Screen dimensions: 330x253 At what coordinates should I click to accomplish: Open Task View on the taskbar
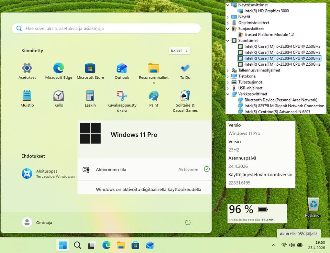click(x=92, y=245)
